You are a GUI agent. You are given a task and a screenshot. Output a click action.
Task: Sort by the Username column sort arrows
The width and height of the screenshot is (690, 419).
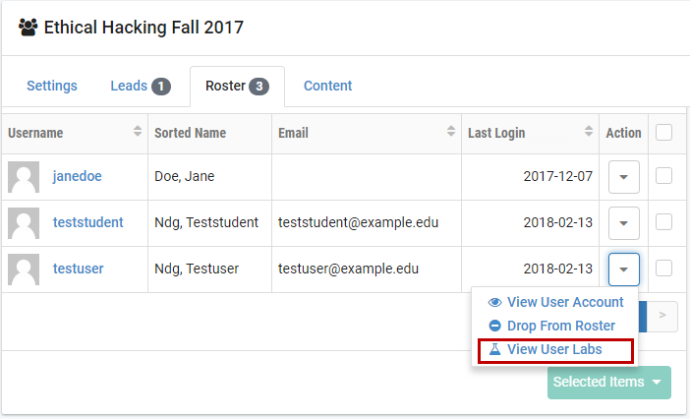point(138,132)
